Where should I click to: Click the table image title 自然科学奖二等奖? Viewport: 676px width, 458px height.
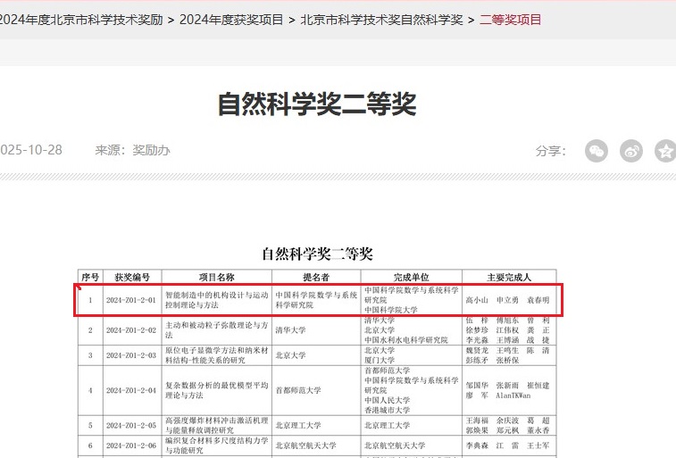tap(317, 254)
